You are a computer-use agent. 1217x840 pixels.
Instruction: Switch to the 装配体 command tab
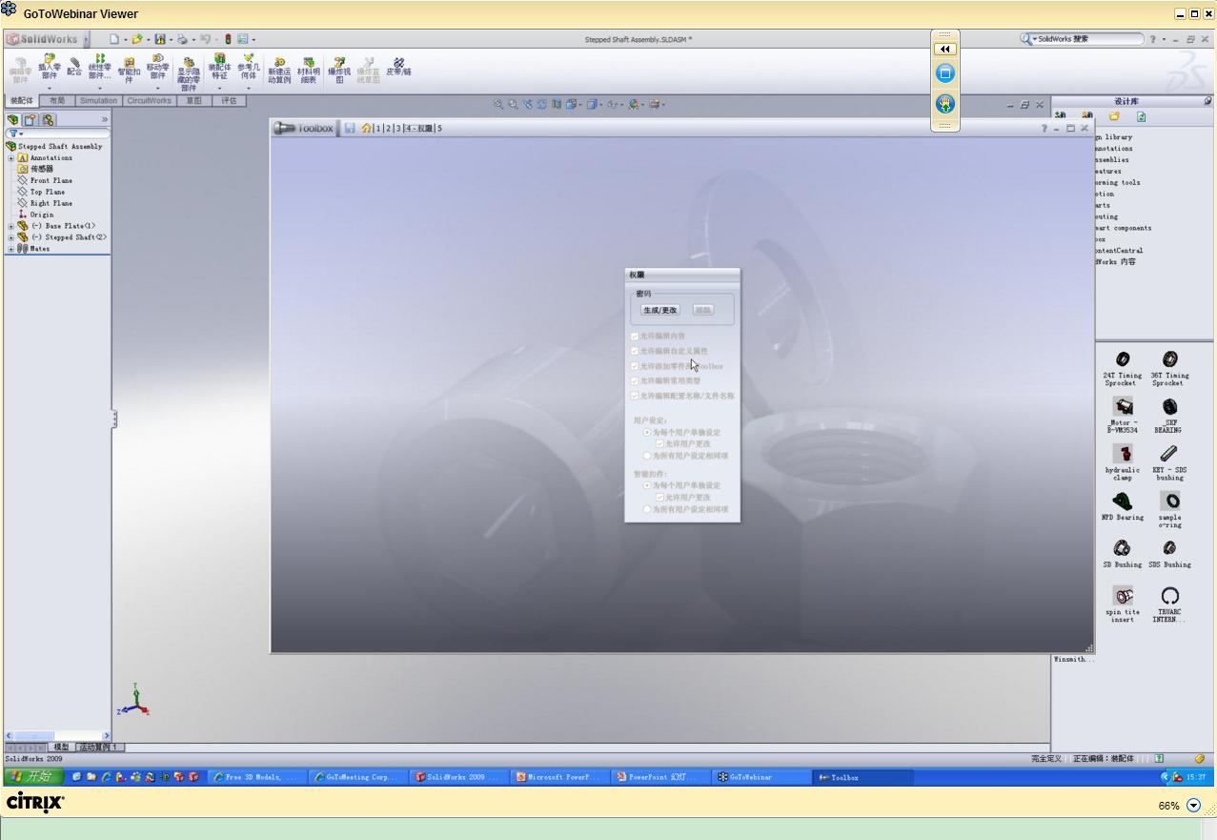(x=21, y=100)
